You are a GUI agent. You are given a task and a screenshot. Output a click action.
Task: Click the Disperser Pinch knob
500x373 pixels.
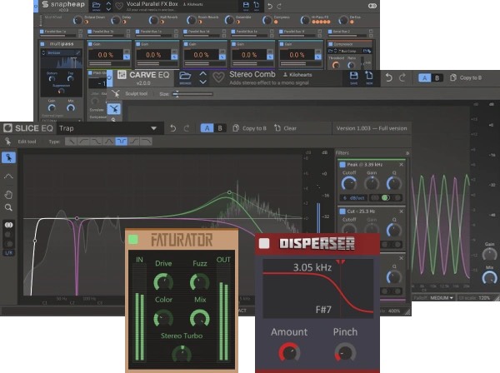click(345, 352)
